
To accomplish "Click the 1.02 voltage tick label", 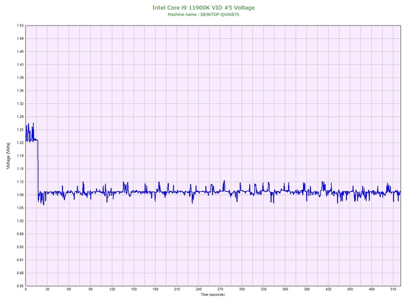I will coord(20,221).
